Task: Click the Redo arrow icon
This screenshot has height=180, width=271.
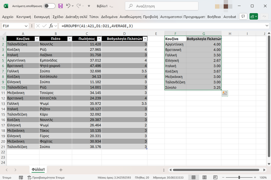Action: click(x=79, y=6)
